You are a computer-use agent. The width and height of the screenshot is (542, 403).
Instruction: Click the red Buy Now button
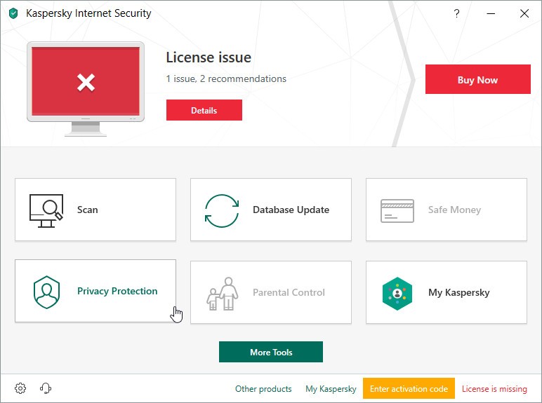coord(477,79)
